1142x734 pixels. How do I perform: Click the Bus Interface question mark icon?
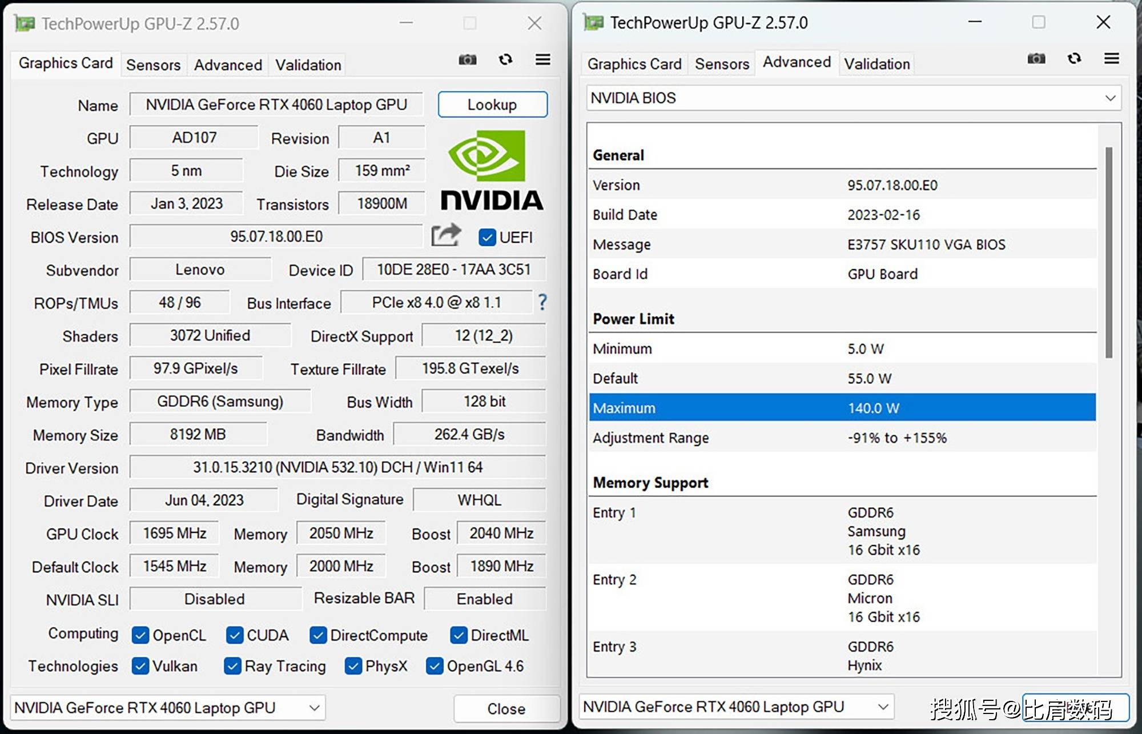coord(542,302)
